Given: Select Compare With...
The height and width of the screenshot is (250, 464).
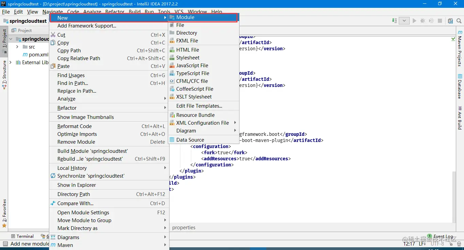Looking at the screenshot, I should [x=109, y=203].
